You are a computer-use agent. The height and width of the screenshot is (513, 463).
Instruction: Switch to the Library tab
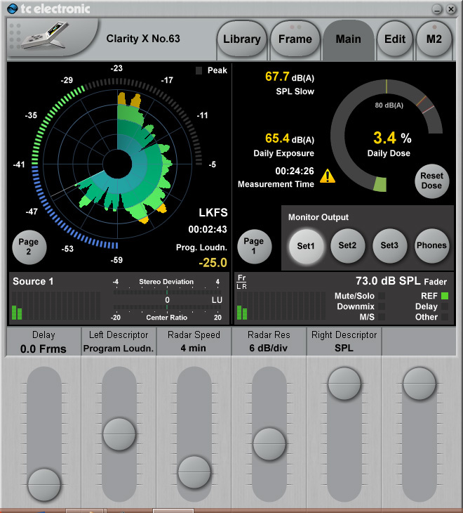241,39
